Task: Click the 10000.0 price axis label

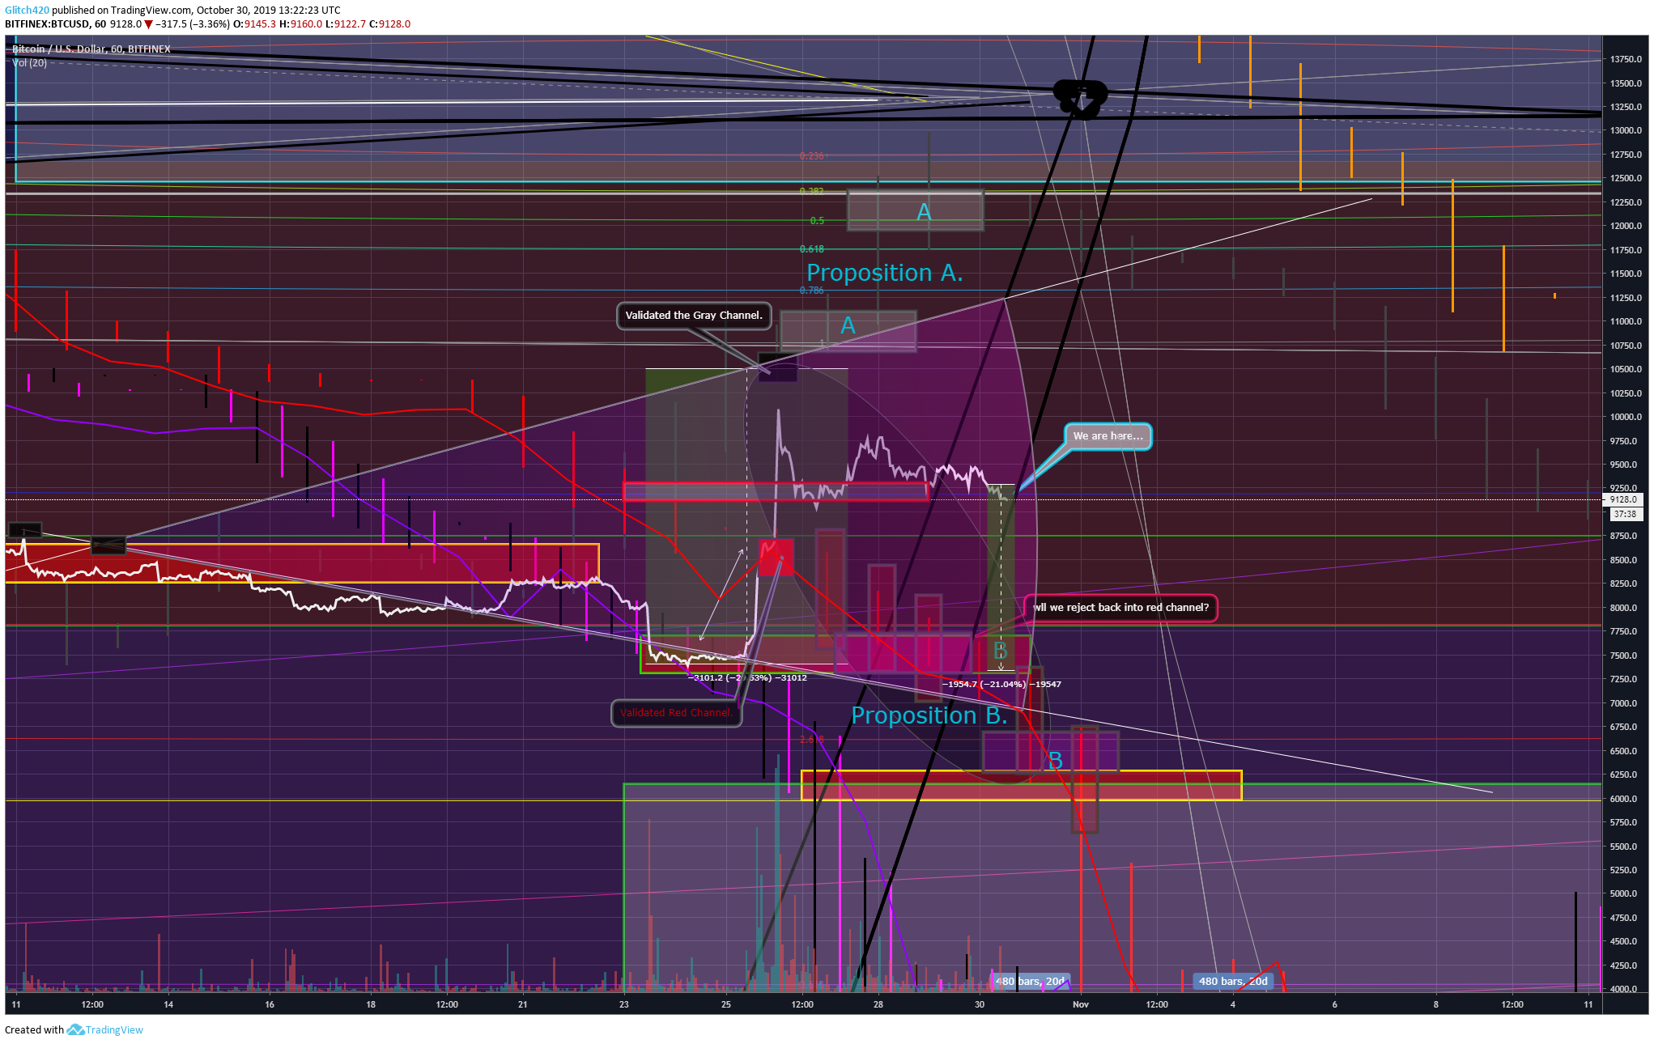Action: (x=1626, y=417)
